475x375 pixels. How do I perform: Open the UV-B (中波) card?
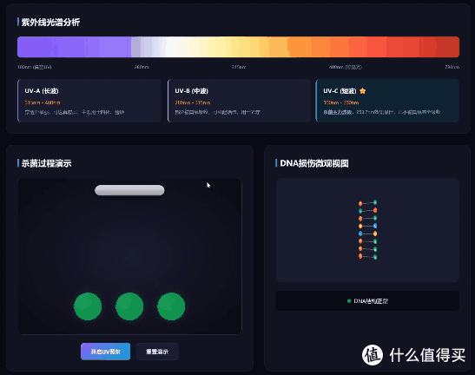239,101
